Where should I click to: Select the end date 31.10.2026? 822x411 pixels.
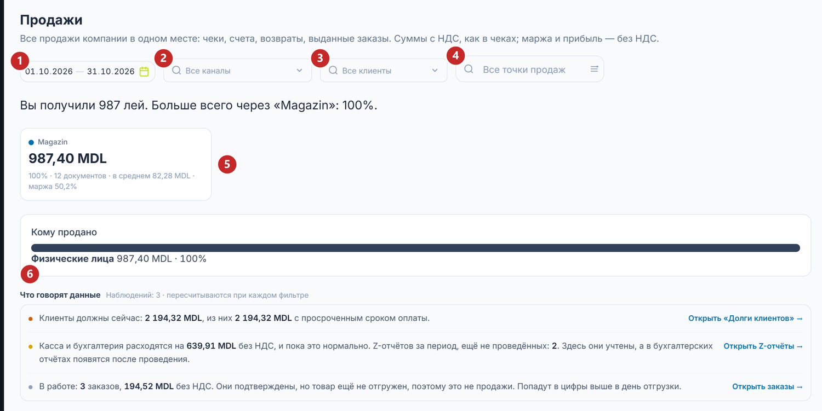tap(111, 71)
